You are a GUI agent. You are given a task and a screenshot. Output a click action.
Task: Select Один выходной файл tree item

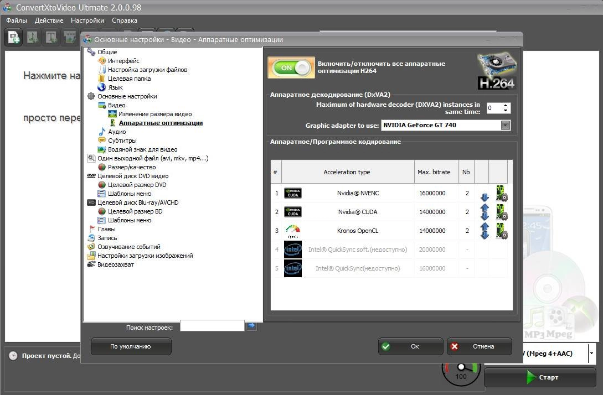(x=153, y=158)
